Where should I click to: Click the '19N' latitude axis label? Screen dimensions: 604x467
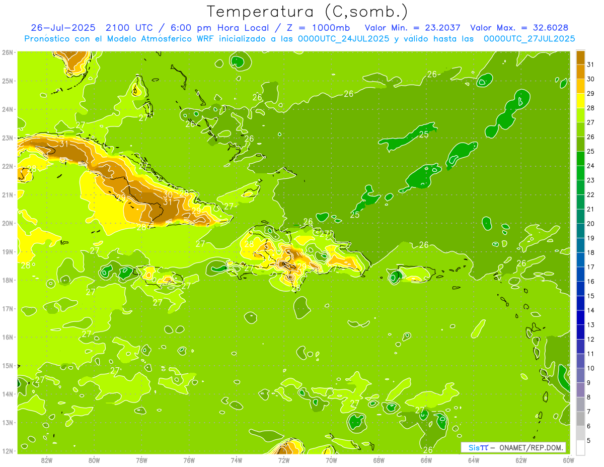tap(7, 251)
